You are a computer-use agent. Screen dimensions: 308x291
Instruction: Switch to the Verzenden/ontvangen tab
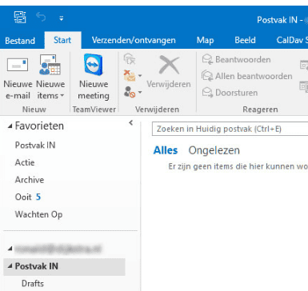[x=134, y=40]
